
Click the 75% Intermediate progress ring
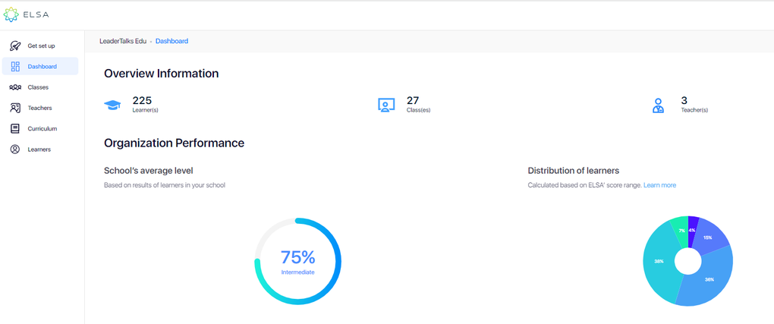(x=297, y=261)
